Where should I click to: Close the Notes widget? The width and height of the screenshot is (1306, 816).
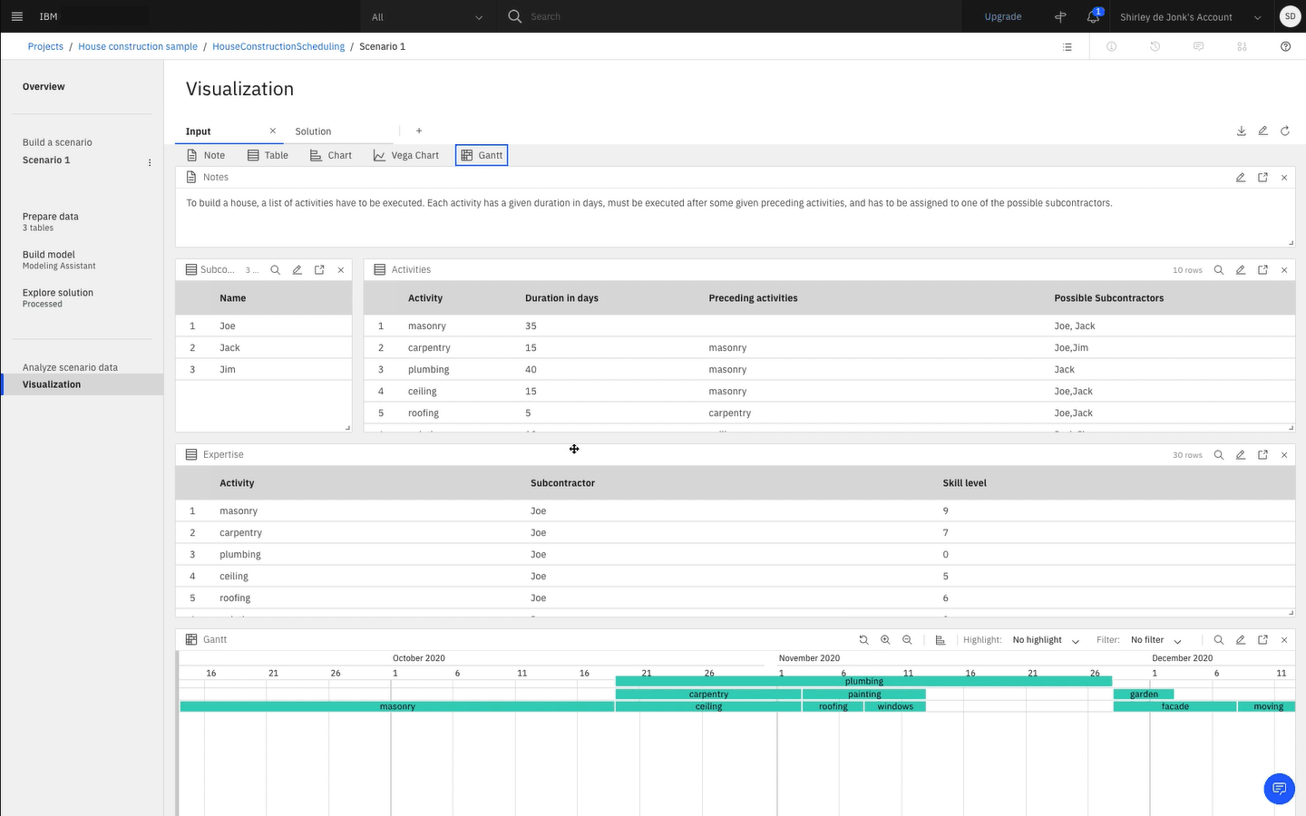click(1284, 178)
